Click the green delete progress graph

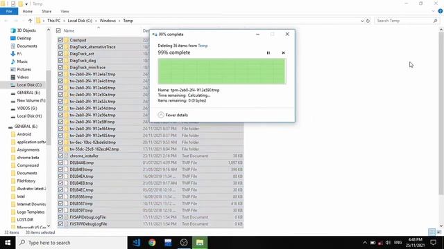click(x=222, y=71)
